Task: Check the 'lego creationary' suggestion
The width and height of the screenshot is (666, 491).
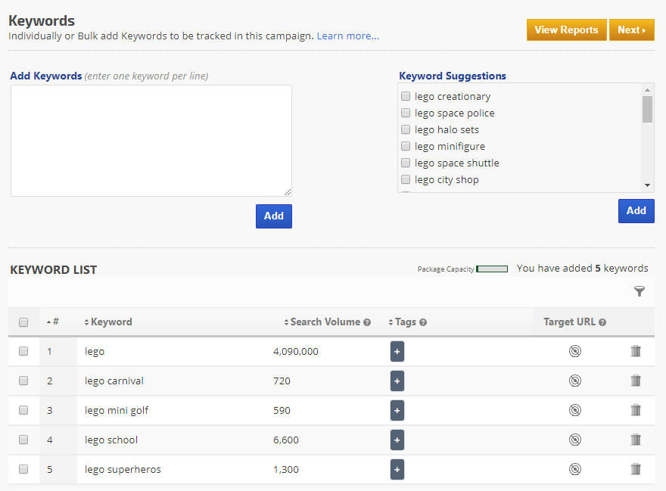Action: pyautogui.click(x=406, y=96)
